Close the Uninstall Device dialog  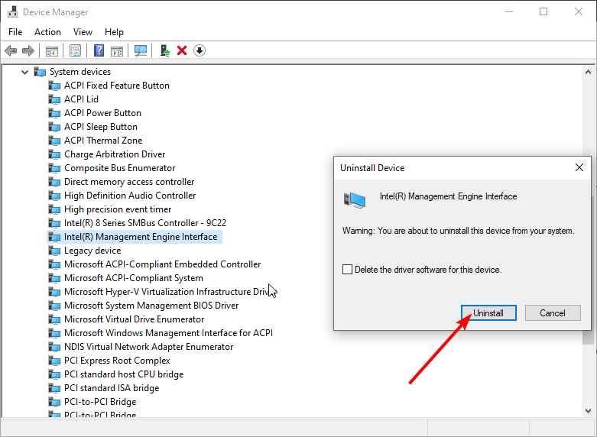(x=579, y=167)
